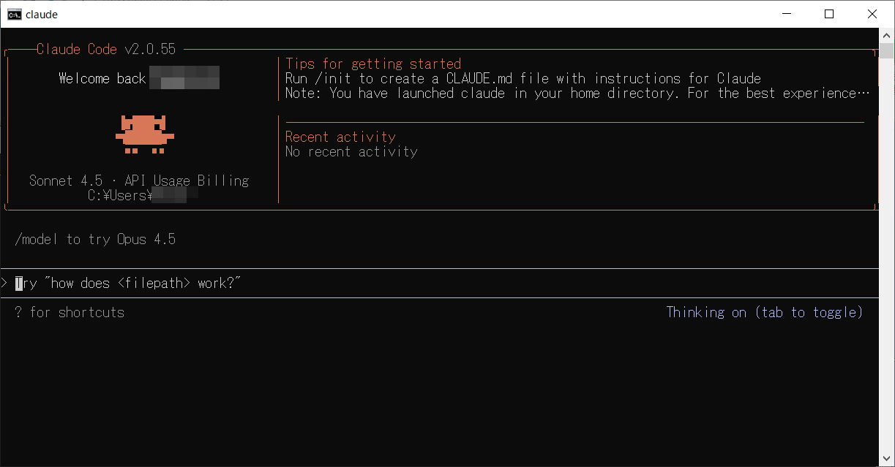Minimize the claude terminal window
Image resolution: width=895 pixels, height=467 pixels.
[x=787, y=14]
